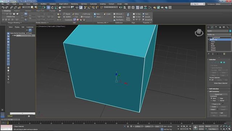Click the Attach button in Edit Geometry
The image size is (232, 131).
coord(213,110)
